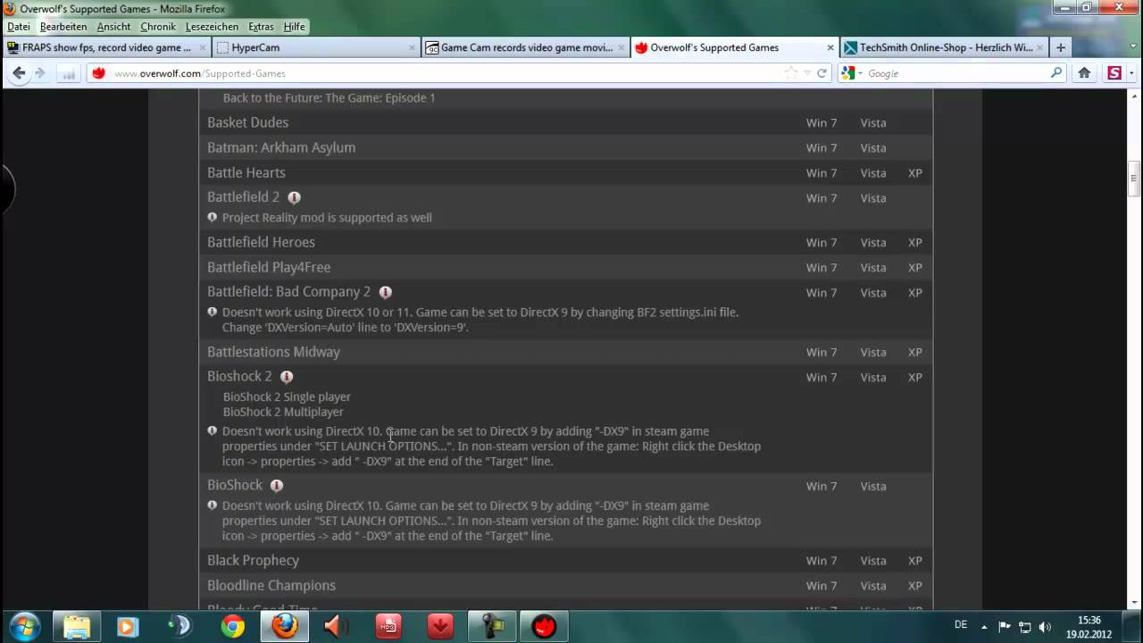The height and width of the screenshot is (643, 1143).
Task: Click 'Project Reality mod is supported as well' note
Action: click(327, 217)
